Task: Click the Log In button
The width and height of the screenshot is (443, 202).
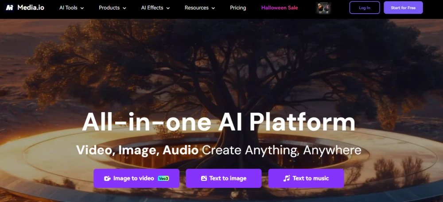Action: pos(365,7)
